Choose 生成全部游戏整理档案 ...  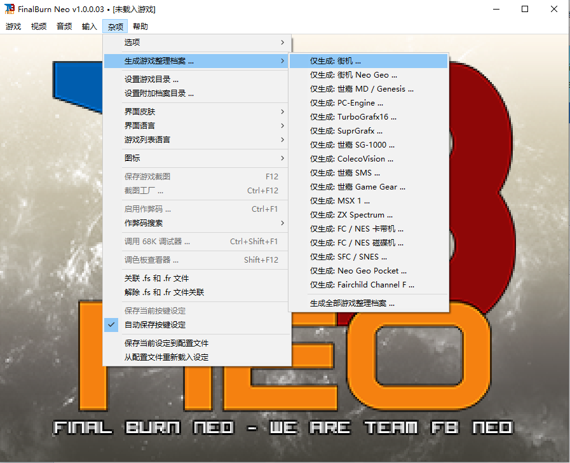pos(369,304)
